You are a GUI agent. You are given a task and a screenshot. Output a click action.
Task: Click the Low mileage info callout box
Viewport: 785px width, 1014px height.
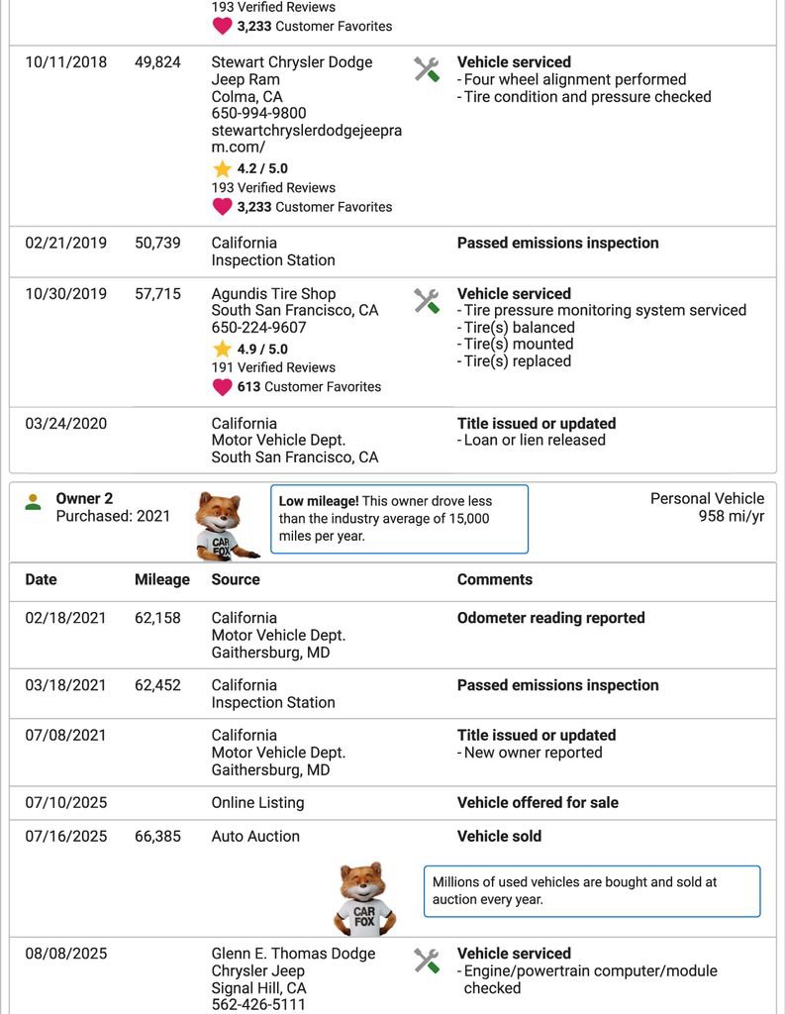[399, 519]
